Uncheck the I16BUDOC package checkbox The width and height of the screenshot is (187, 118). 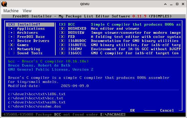click(62, 41)
